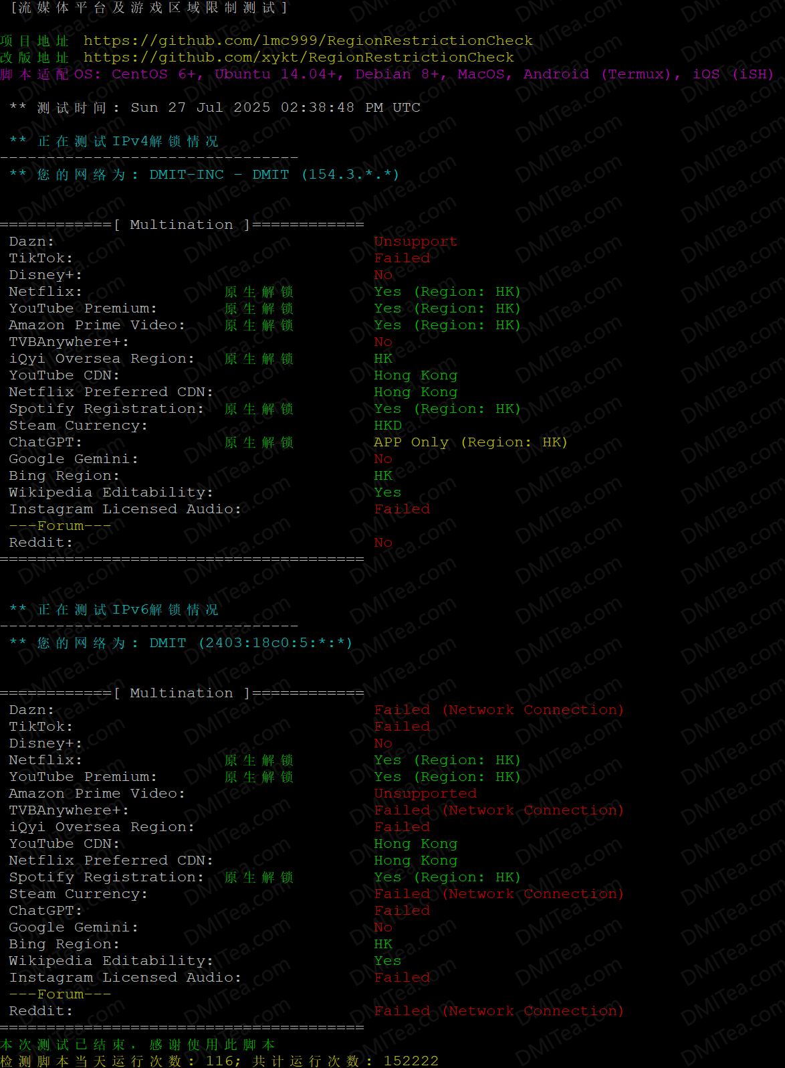Click the IPv4 'Multination' section header
The image size is (785, 1068).
[181, 225]
